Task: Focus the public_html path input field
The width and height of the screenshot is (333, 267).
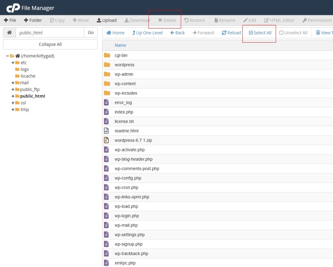Action: click(50, 33)
